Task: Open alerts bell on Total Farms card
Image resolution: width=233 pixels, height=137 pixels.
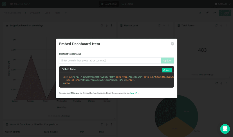Action: click(221, 26)
